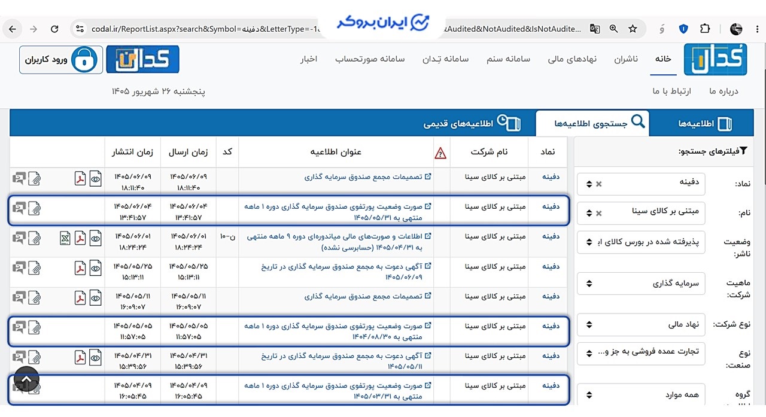The width and height of the screenshot is (766, 417).
Task: Open the نماد dropdown showing دفینه
Action: coord(641,184)
